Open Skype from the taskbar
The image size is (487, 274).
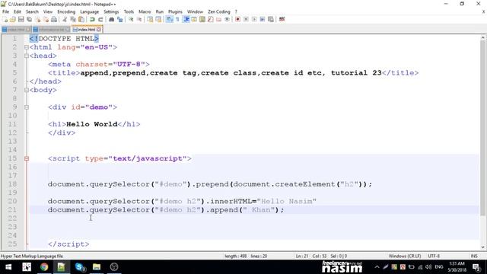click(79, 267)
